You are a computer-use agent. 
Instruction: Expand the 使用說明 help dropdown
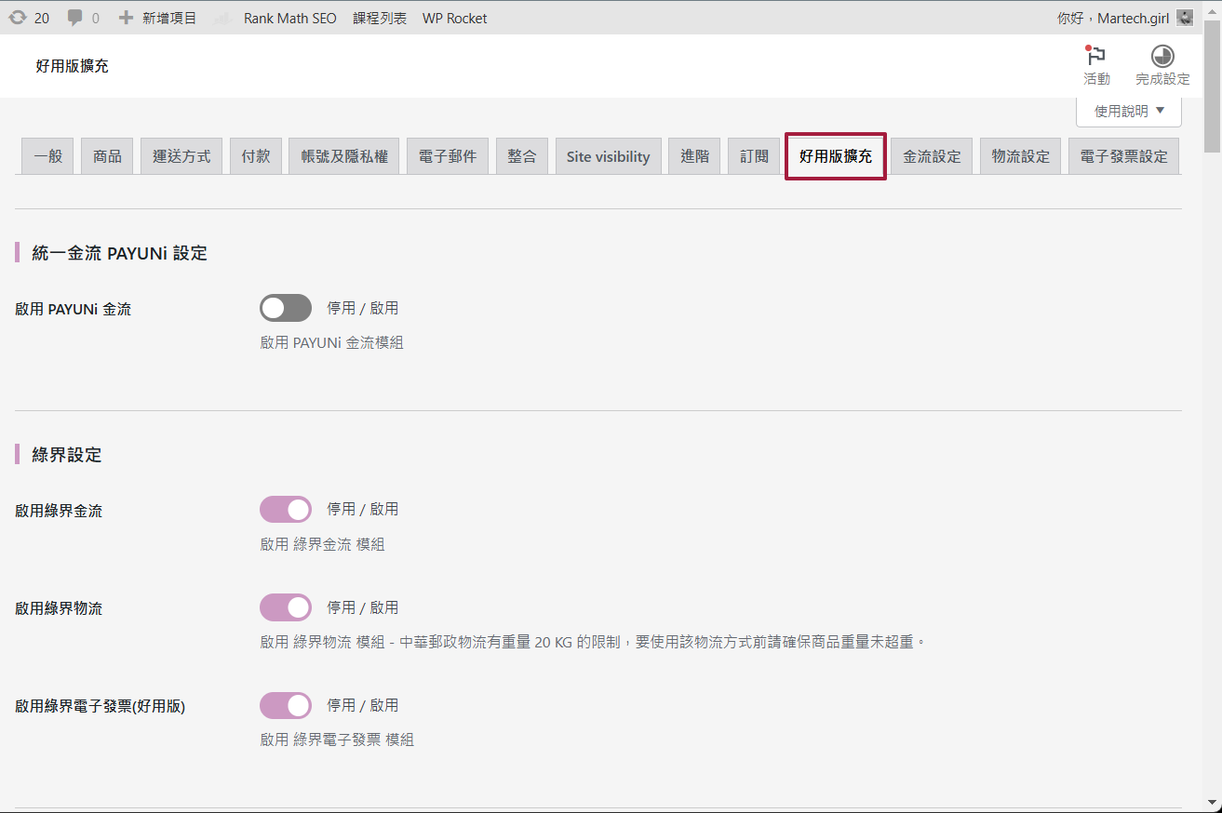[x=1129, y=111]
